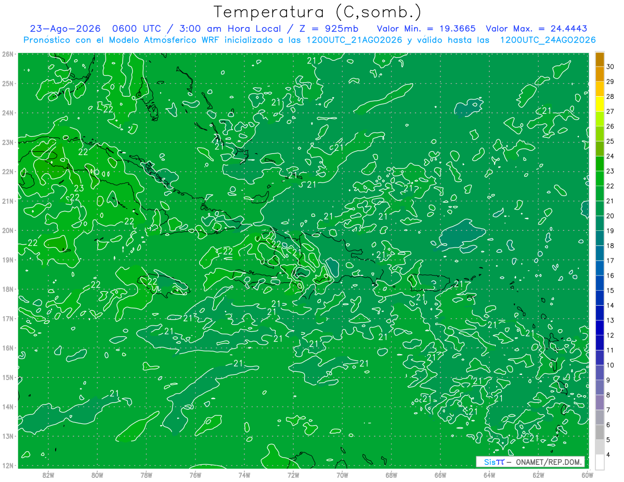Click the "7" label on color scale
This screenshot has height=482, width=624.
[x=609, y=410]
